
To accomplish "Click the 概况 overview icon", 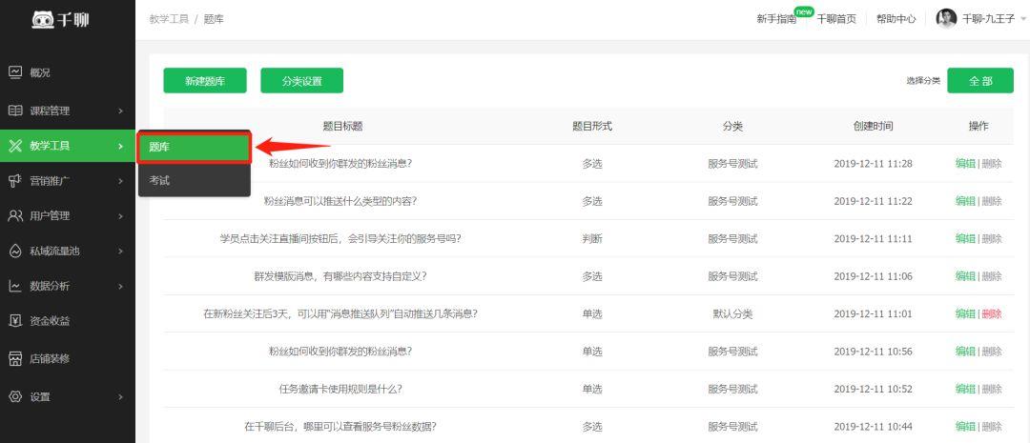I will click(x=15, y=72).
